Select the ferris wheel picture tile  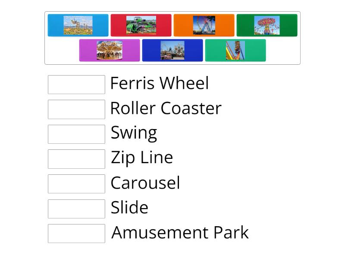point(204,25)
